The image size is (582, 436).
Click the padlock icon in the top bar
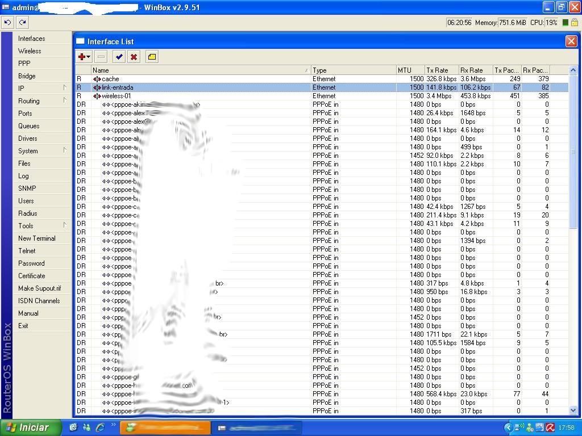574,23
